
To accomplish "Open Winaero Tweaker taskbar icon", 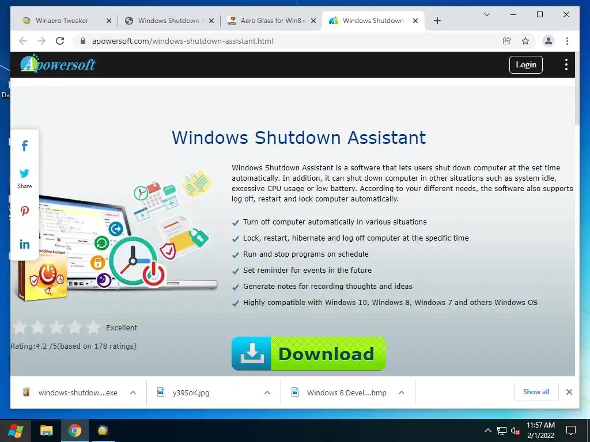I will pos(103,430).
